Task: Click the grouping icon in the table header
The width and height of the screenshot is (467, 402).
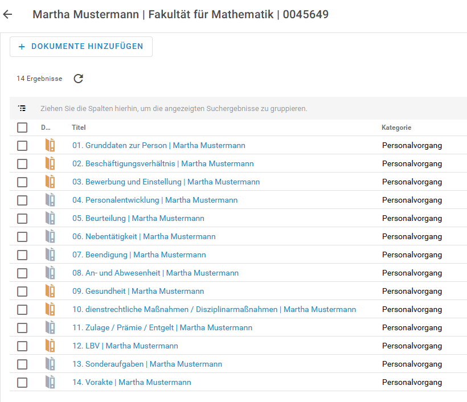Action: [22, 108]
